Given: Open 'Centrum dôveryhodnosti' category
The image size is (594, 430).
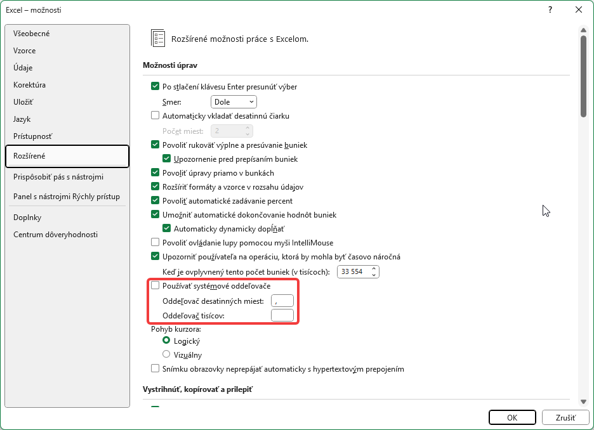Looking at the screenshot, I should pos(67,235).
